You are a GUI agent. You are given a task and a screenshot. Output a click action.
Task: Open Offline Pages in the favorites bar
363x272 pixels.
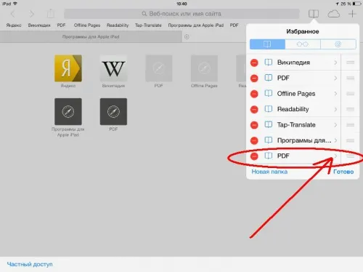(87, 25)
